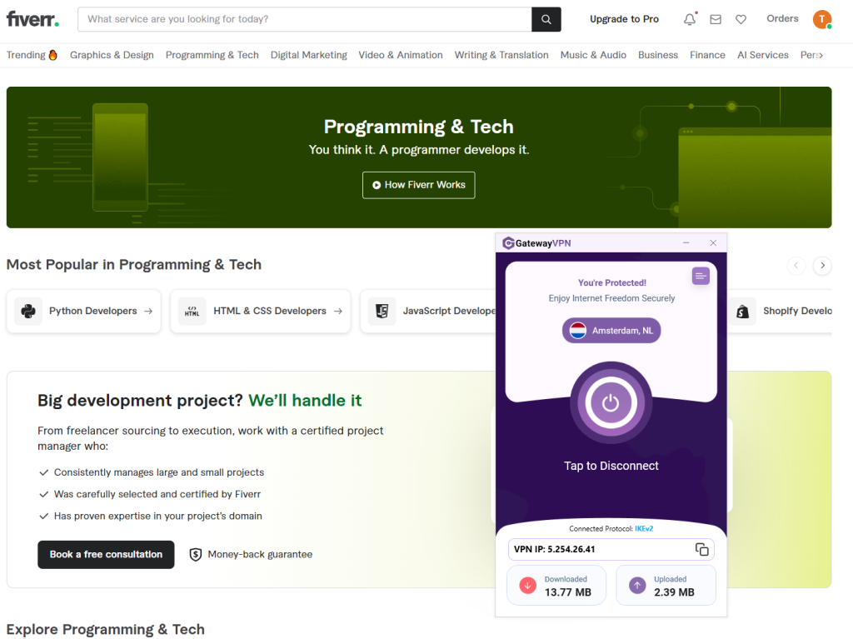Click the Explore Programming & Tech heading

point(106,629)
